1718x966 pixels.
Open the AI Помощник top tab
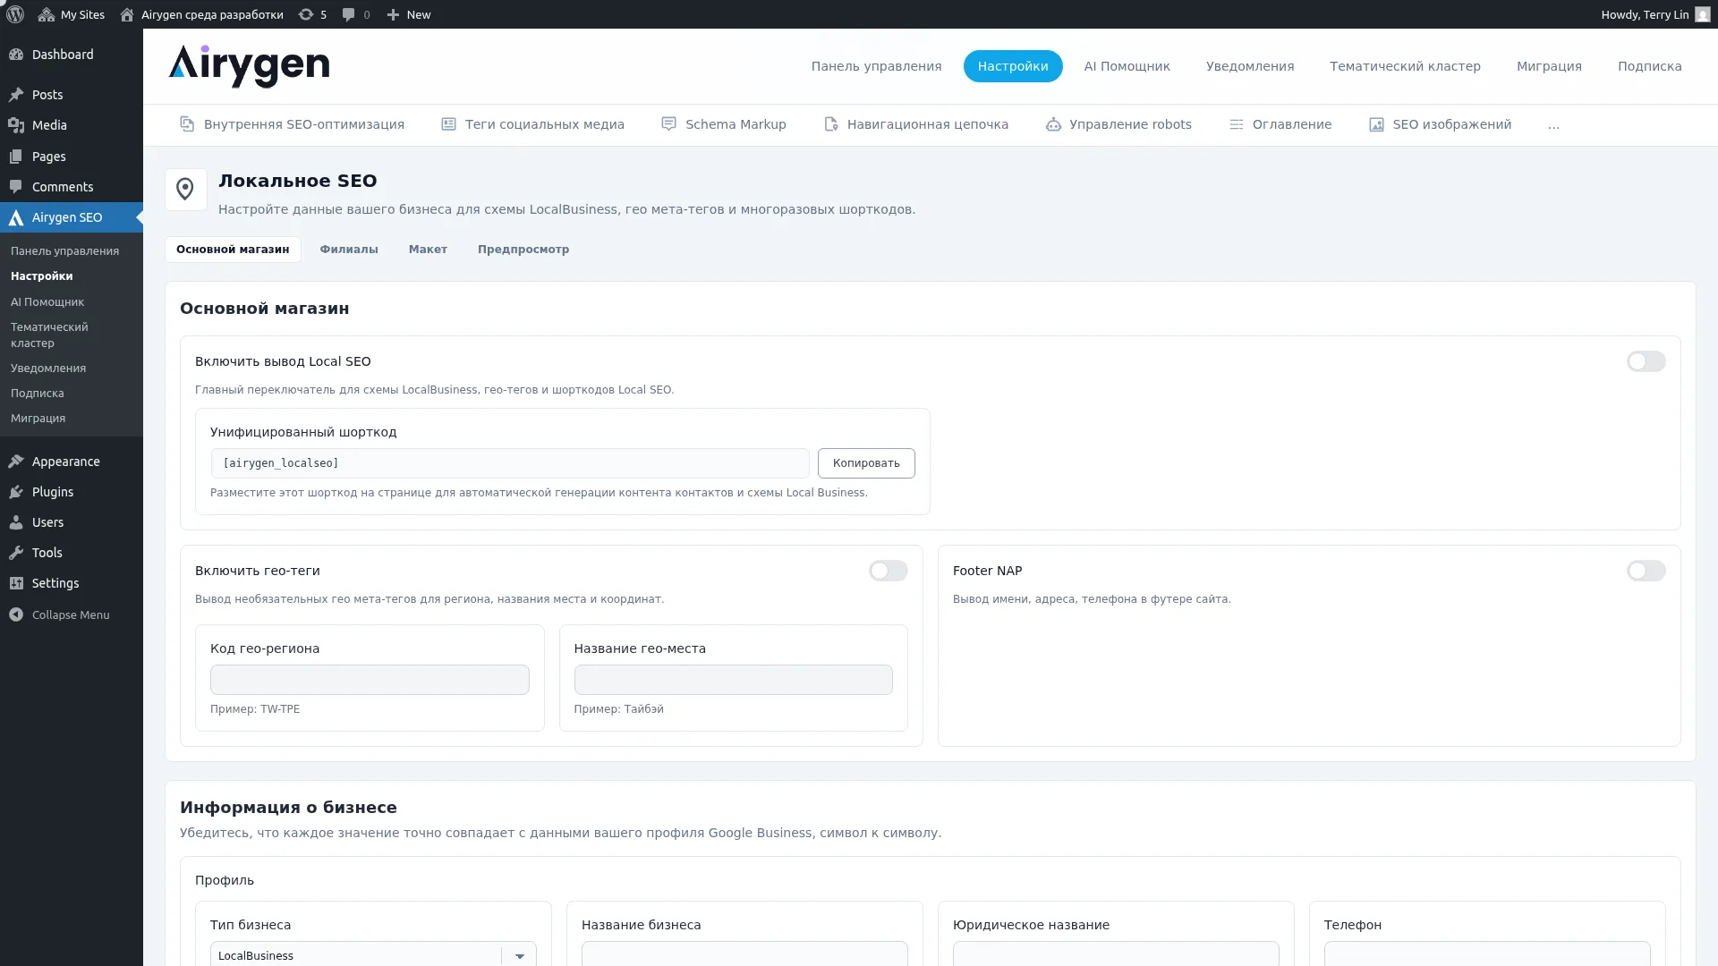tap(1127, 66)
